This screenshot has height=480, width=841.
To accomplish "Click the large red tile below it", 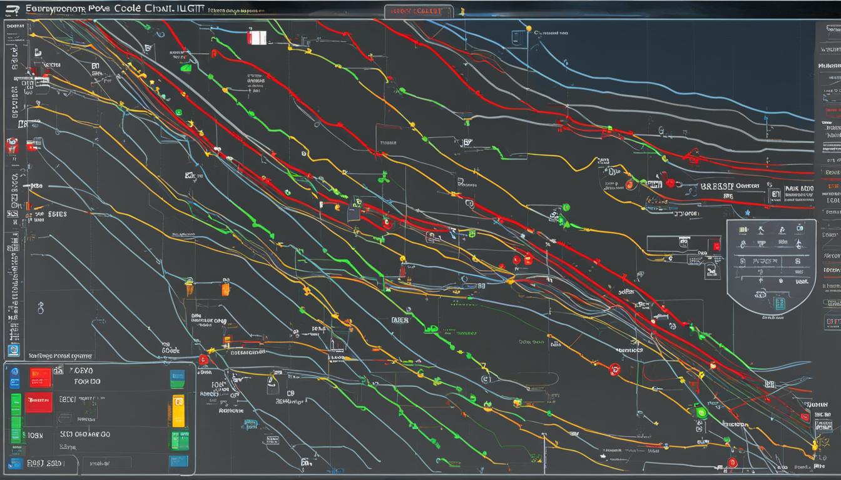I will coord(39,404).
